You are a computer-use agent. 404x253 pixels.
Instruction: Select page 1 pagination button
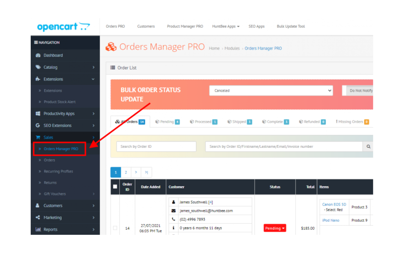coord(116,172)
